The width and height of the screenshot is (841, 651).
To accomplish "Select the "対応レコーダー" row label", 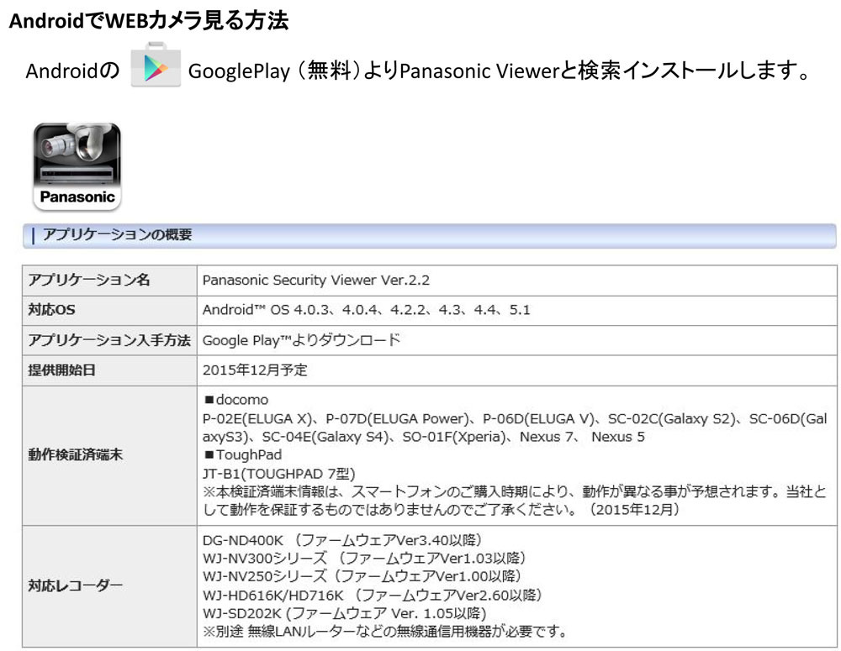I will pos(76,585).
